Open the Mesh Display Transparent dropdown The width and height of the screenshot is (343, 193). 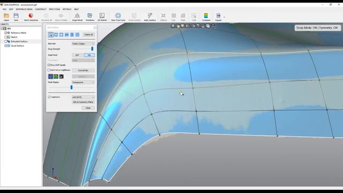point(83,82)
